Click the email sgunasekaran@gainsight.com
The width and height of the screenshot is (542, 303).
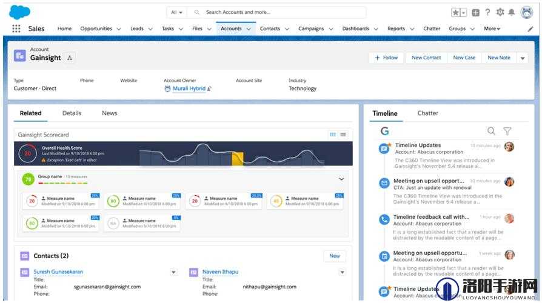107,287
